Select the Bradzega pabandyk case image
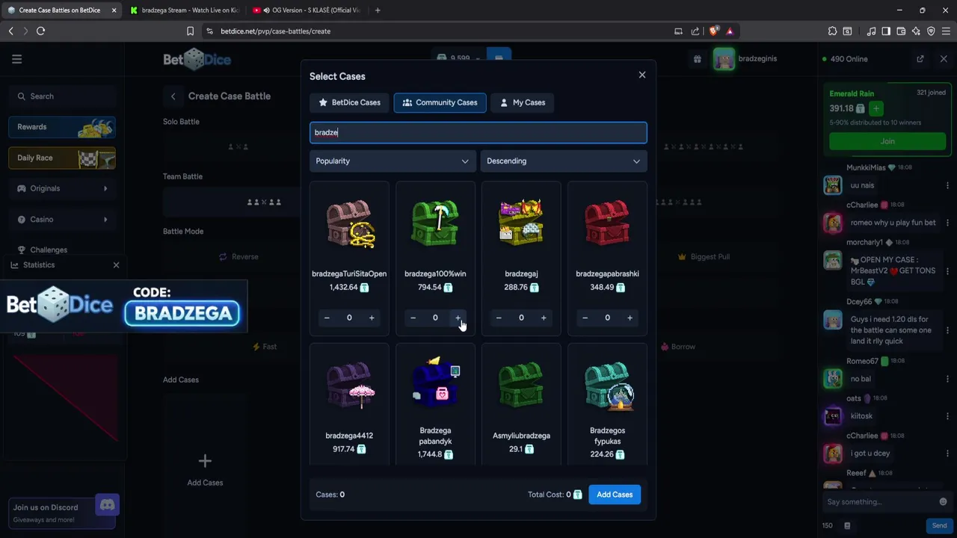 (x=435, y=383)
